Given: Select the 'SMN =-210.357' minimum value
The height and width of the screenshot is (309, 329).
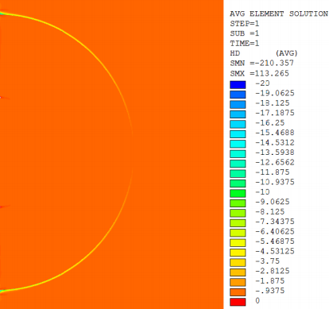Looking at the screenshot, I should coord(261,64).
